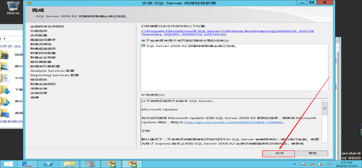Screen dimensions: 362x168
Task: Click the 实例配置 step
Action: 39,35
